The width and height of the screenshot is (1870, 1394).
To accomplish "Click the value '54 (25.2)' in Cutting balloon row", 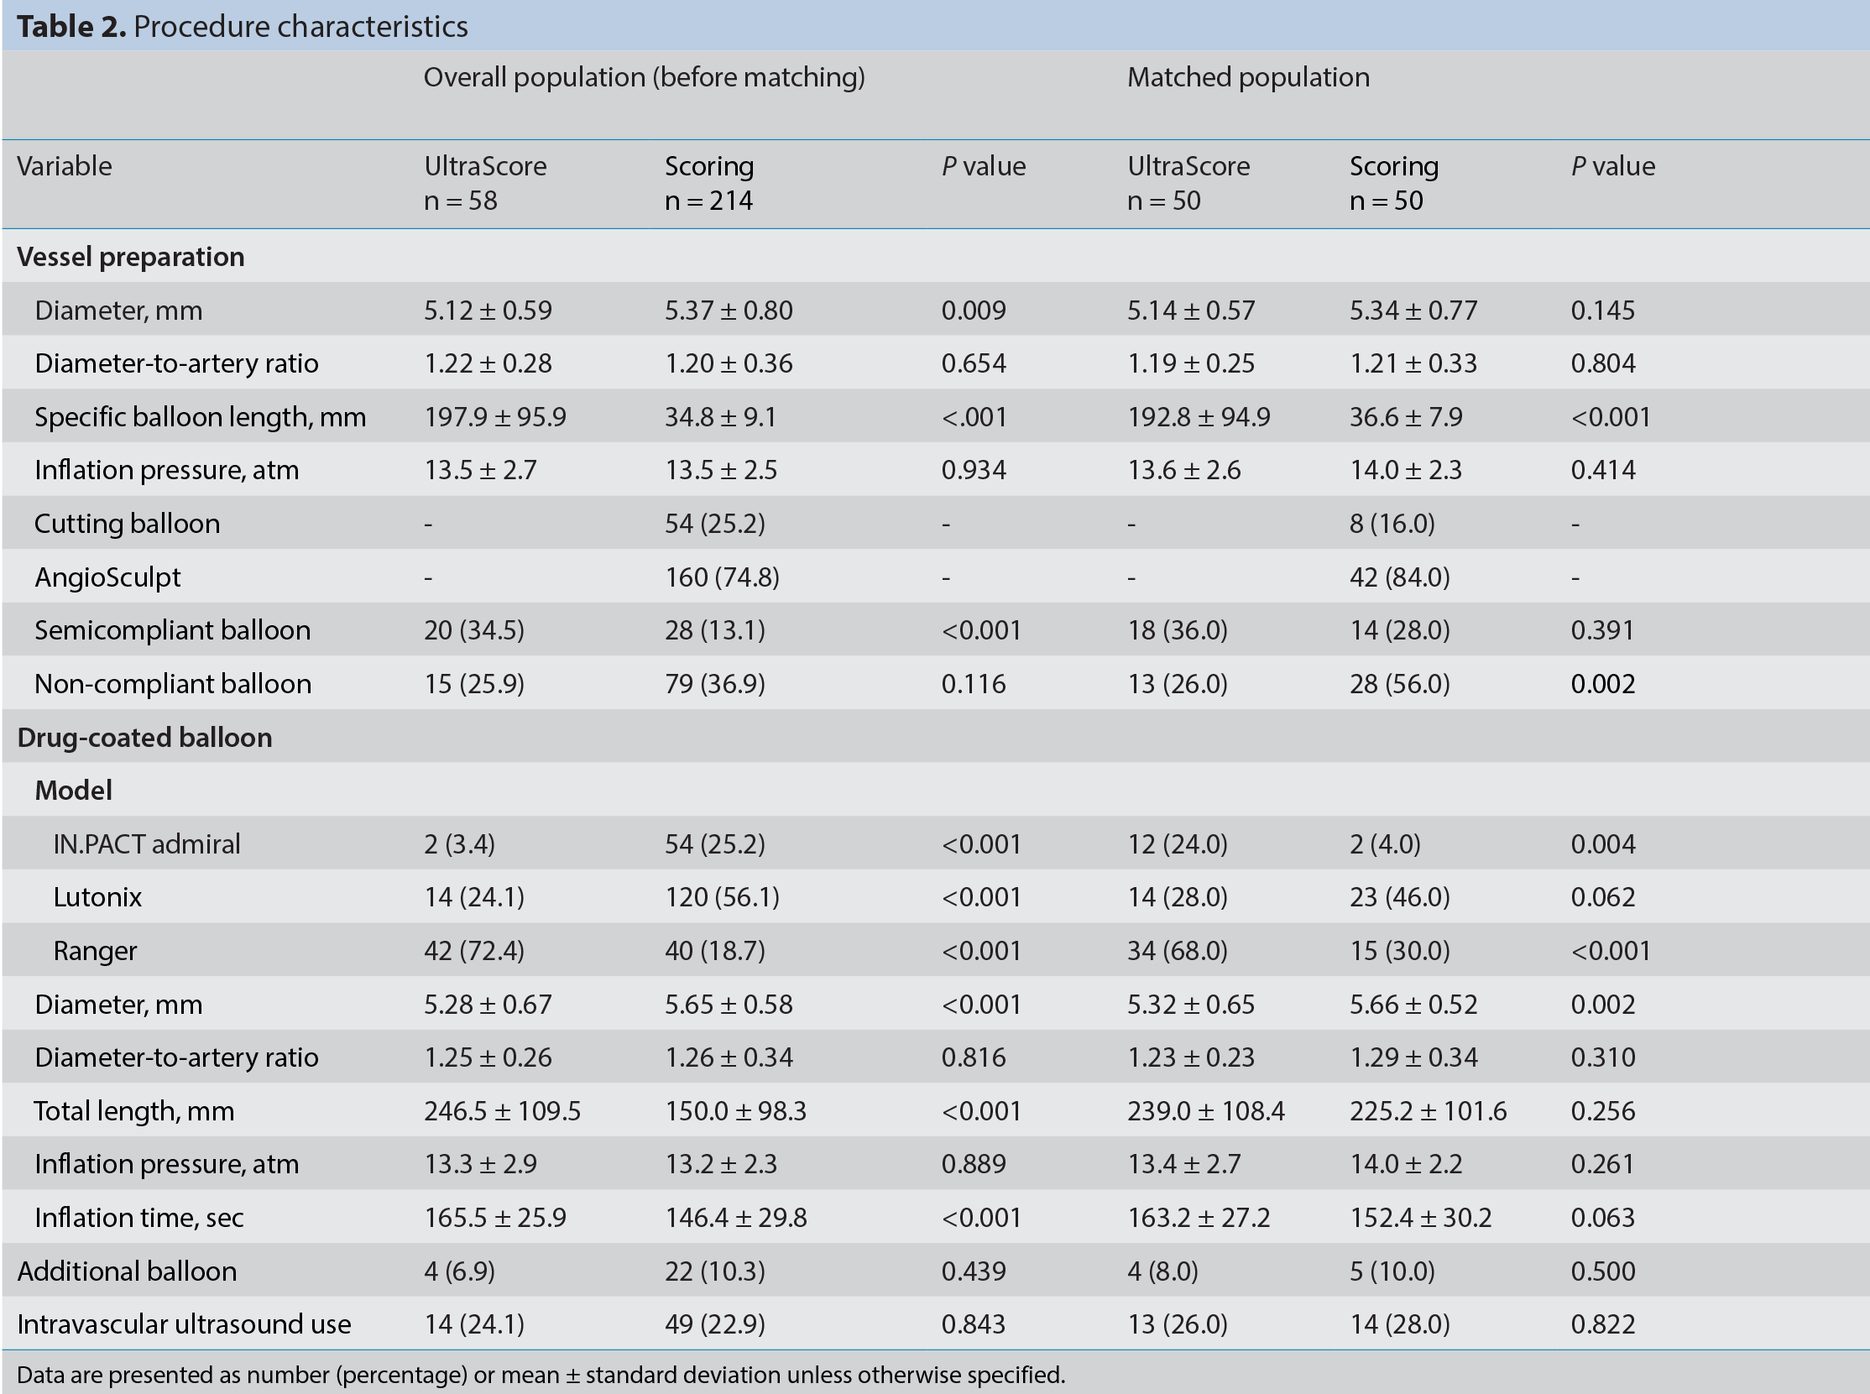I will 715,524.
